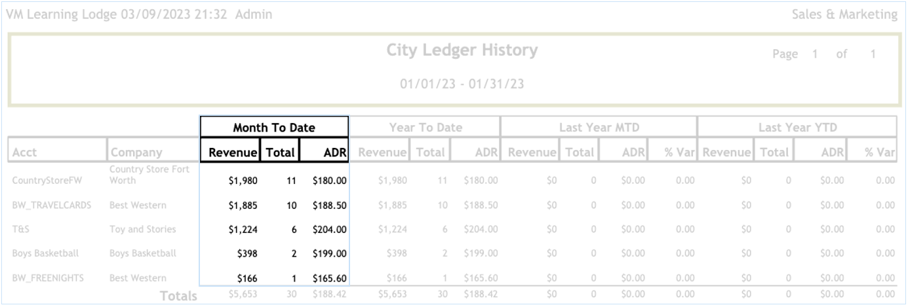Select the Year To Date group header
Image resolution: width=908 pixels, height=307 pixels.
tap(425, 128)
